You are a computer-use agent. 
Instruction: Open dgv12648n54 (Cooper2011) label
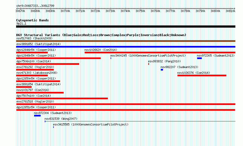[x=36, y=56]
